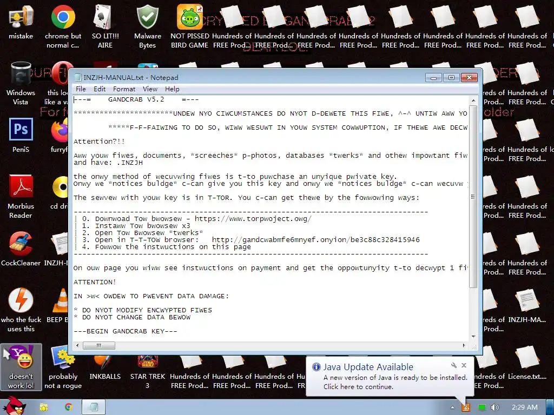Click Notepad horizontal scrollbar thumb
Viewport: 554px width, 415px height.
pyautogui.click(x=99, y=345)
